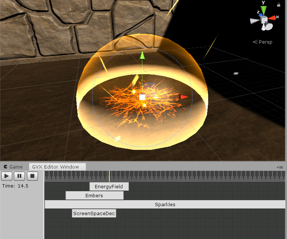
Task: Pause the effect timeline playback
Action: coord(19,176)
